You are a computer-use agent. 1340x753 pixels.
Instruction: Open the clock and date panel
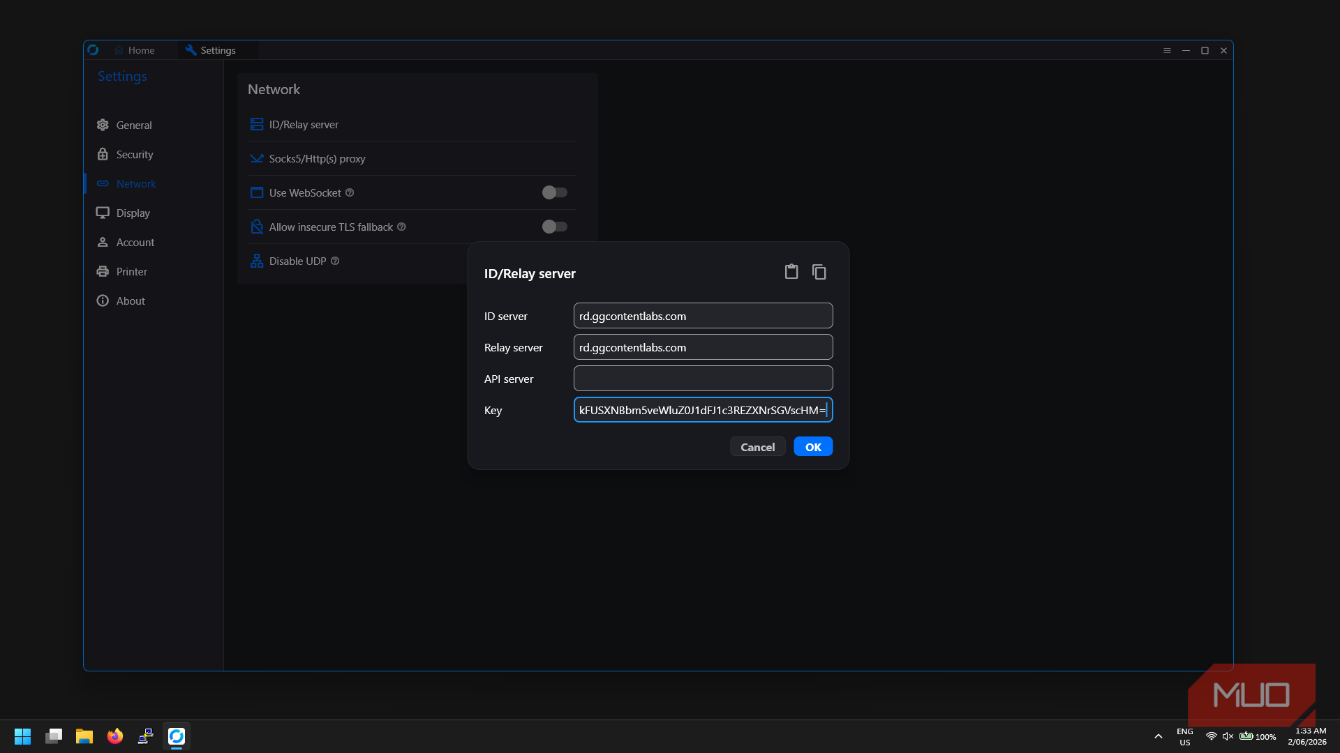[x=1307, y=736]
